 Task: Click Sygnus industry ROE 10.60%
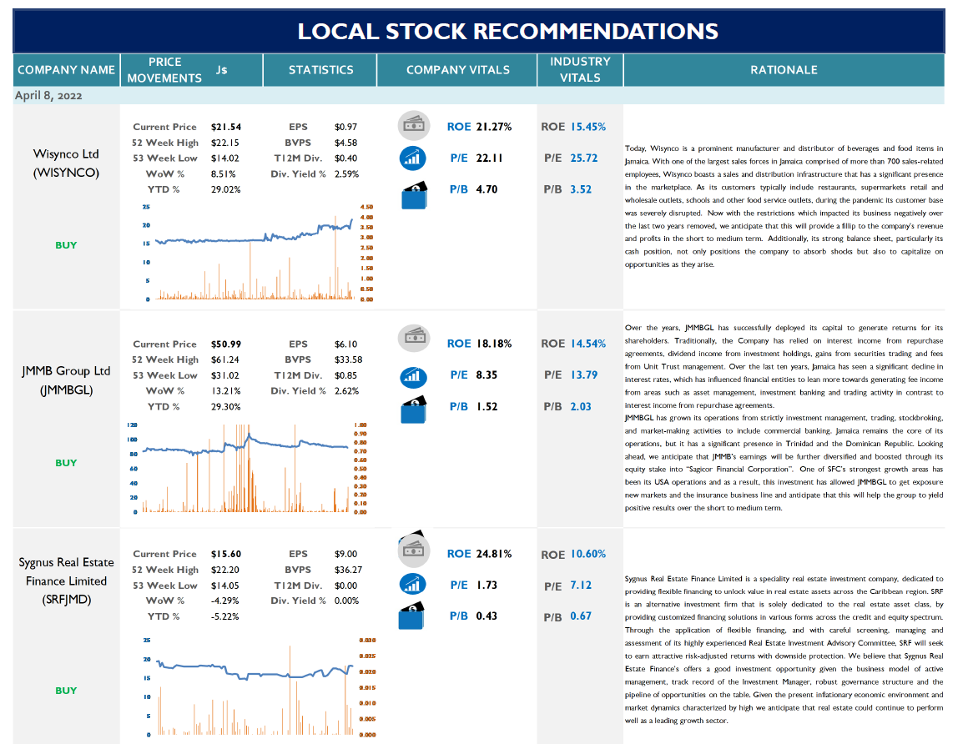click(x=588, y=554)
